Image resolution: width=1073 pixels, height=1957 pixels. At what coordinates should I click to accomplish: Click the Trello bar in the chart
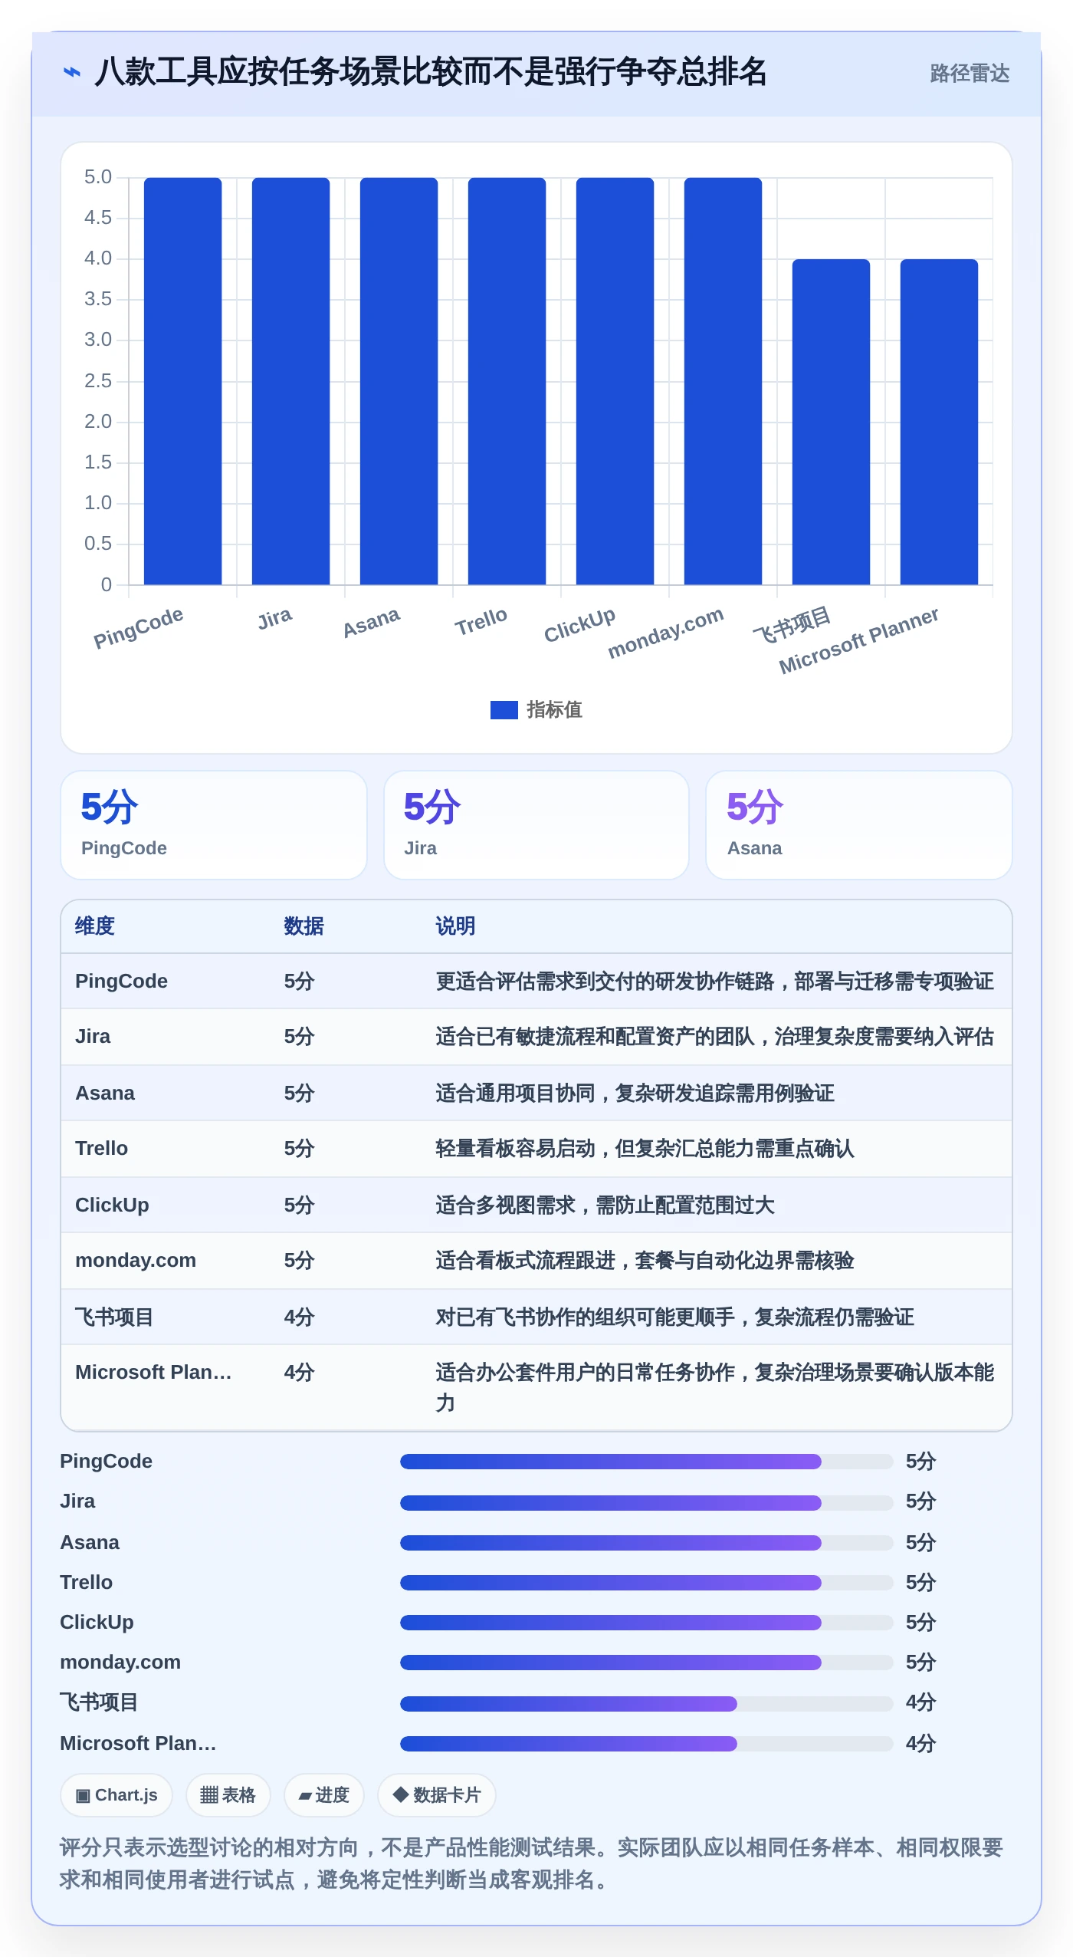[x=507, y=381]
